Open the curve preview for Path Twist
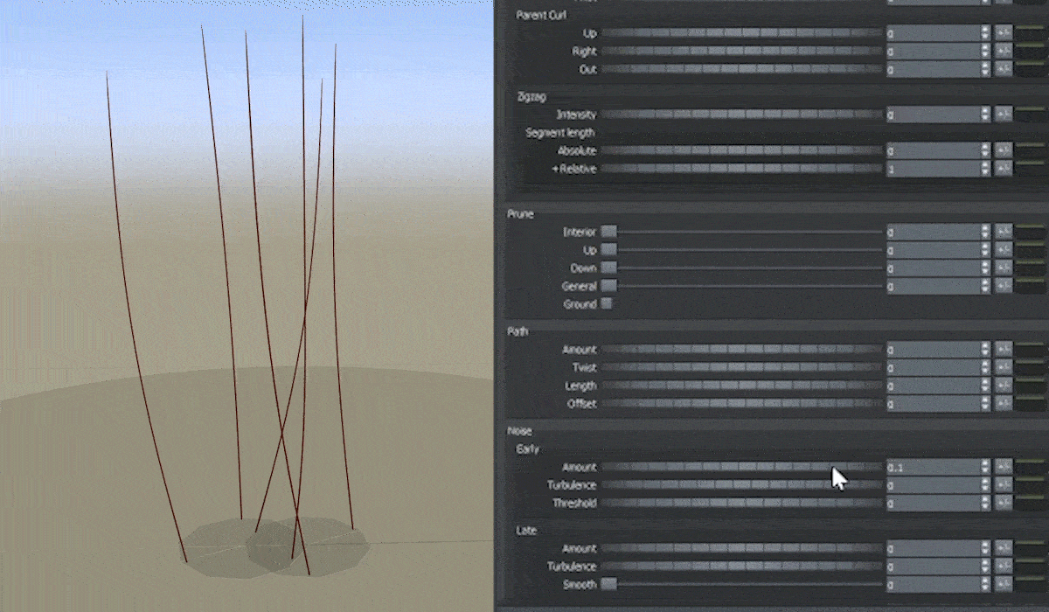The image size is (1049, 612). (x=1032, y=367)
